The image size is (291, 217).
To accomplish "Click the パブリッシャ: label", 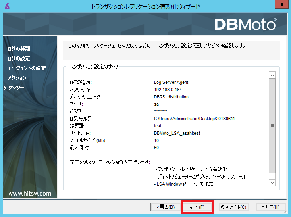I will point(80,90).
